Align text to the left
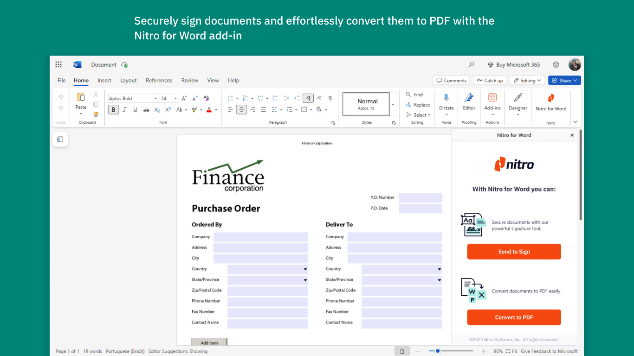The image size is (634, 356). (x=230, y=110)
